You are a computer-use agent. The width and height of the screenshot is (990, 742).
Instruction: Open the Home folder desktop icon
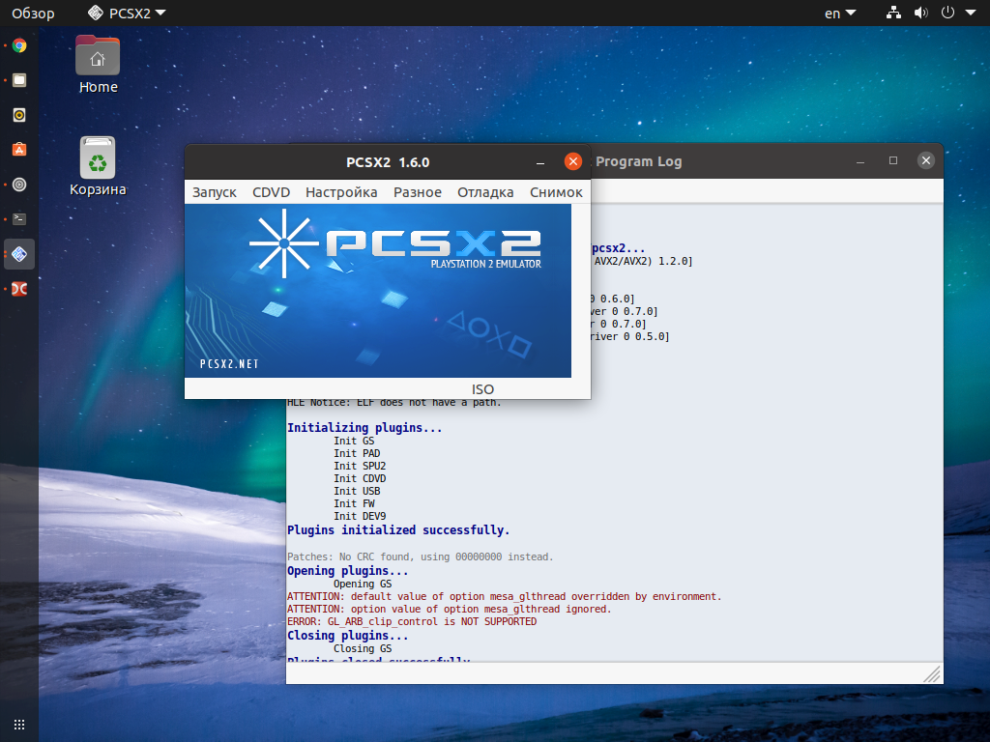(x=98, y=65)
